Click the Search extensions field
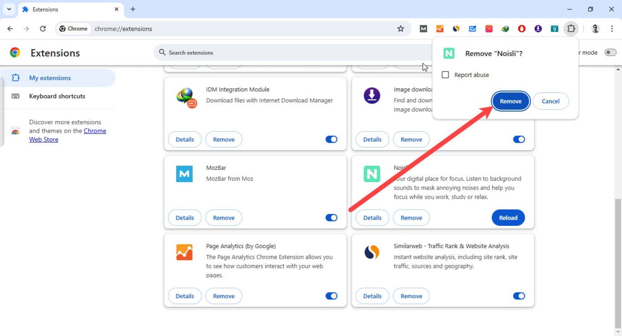Image resolution: width=622 pixels, height=336 pixels. tap(293, 52)
